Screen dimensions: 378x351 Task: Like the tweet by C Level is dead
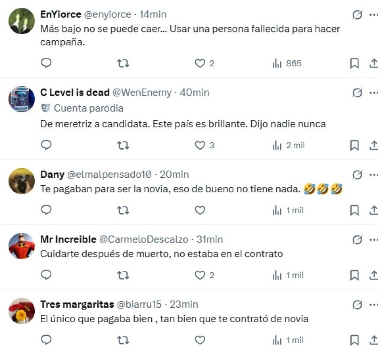pos(200,145)
